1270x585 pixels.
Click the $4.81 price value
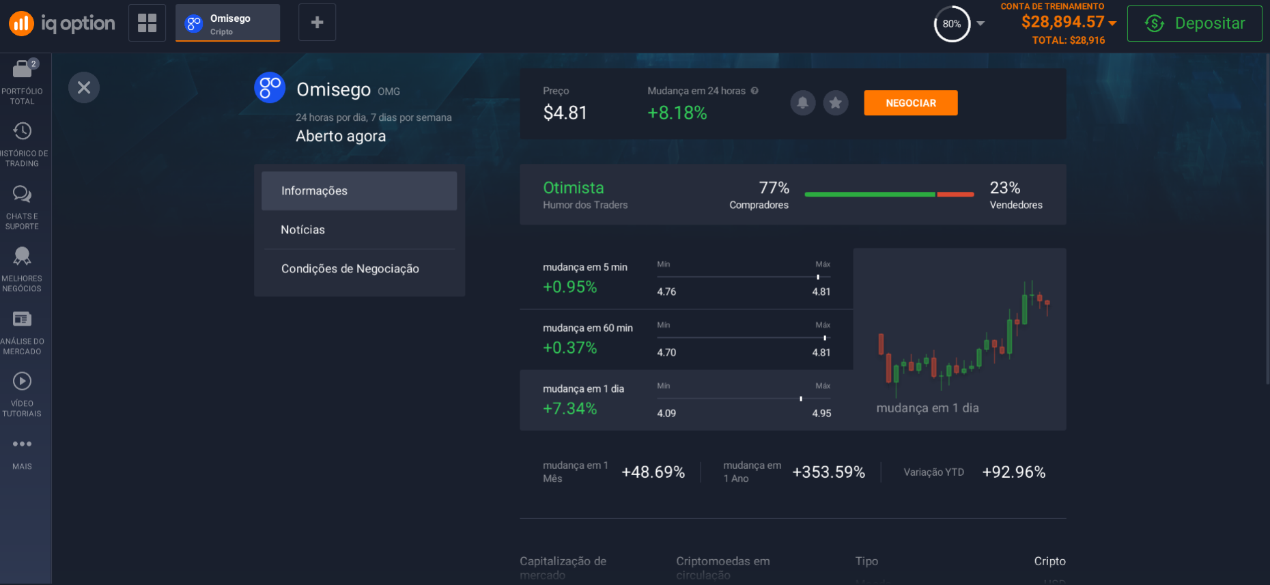(x=565, y=113)
